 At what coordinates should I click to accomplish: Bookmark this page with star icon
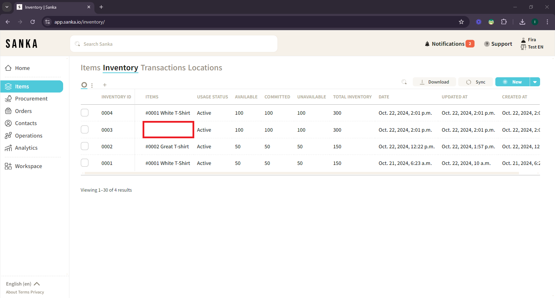[461, 22]
